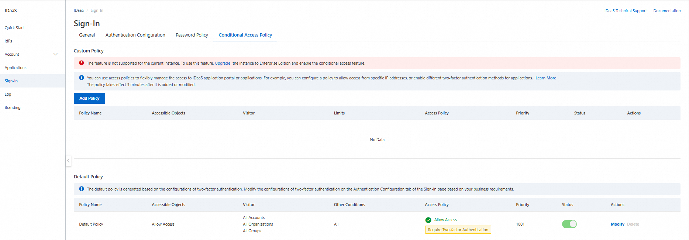Collapse the sidebar with the arrow handle
The image size is (689, 240).
[x=68, y=161]
